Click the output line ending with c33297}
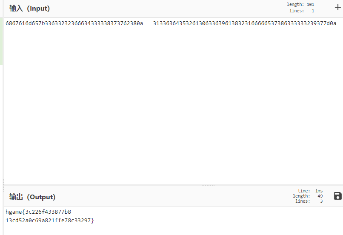Image resolution: width=343 pixels, height=235 pixels. point(49,220)
